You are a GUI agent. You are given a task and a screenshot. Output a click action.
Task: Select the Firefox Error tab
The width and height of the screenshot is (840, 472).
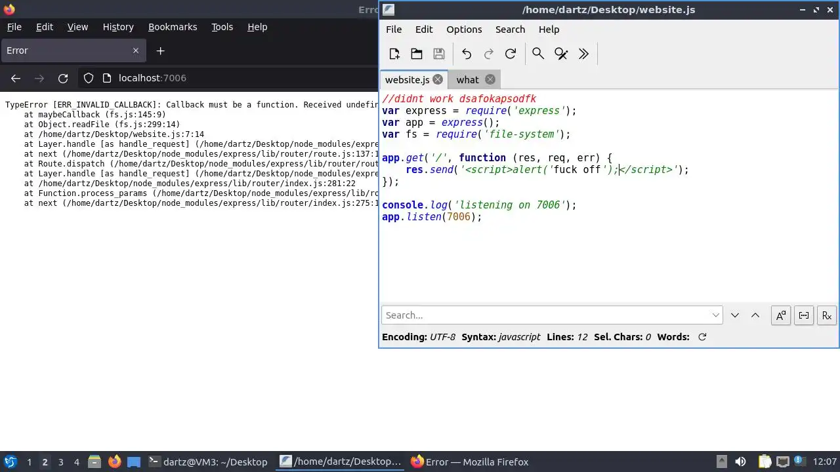coord(73,50)
